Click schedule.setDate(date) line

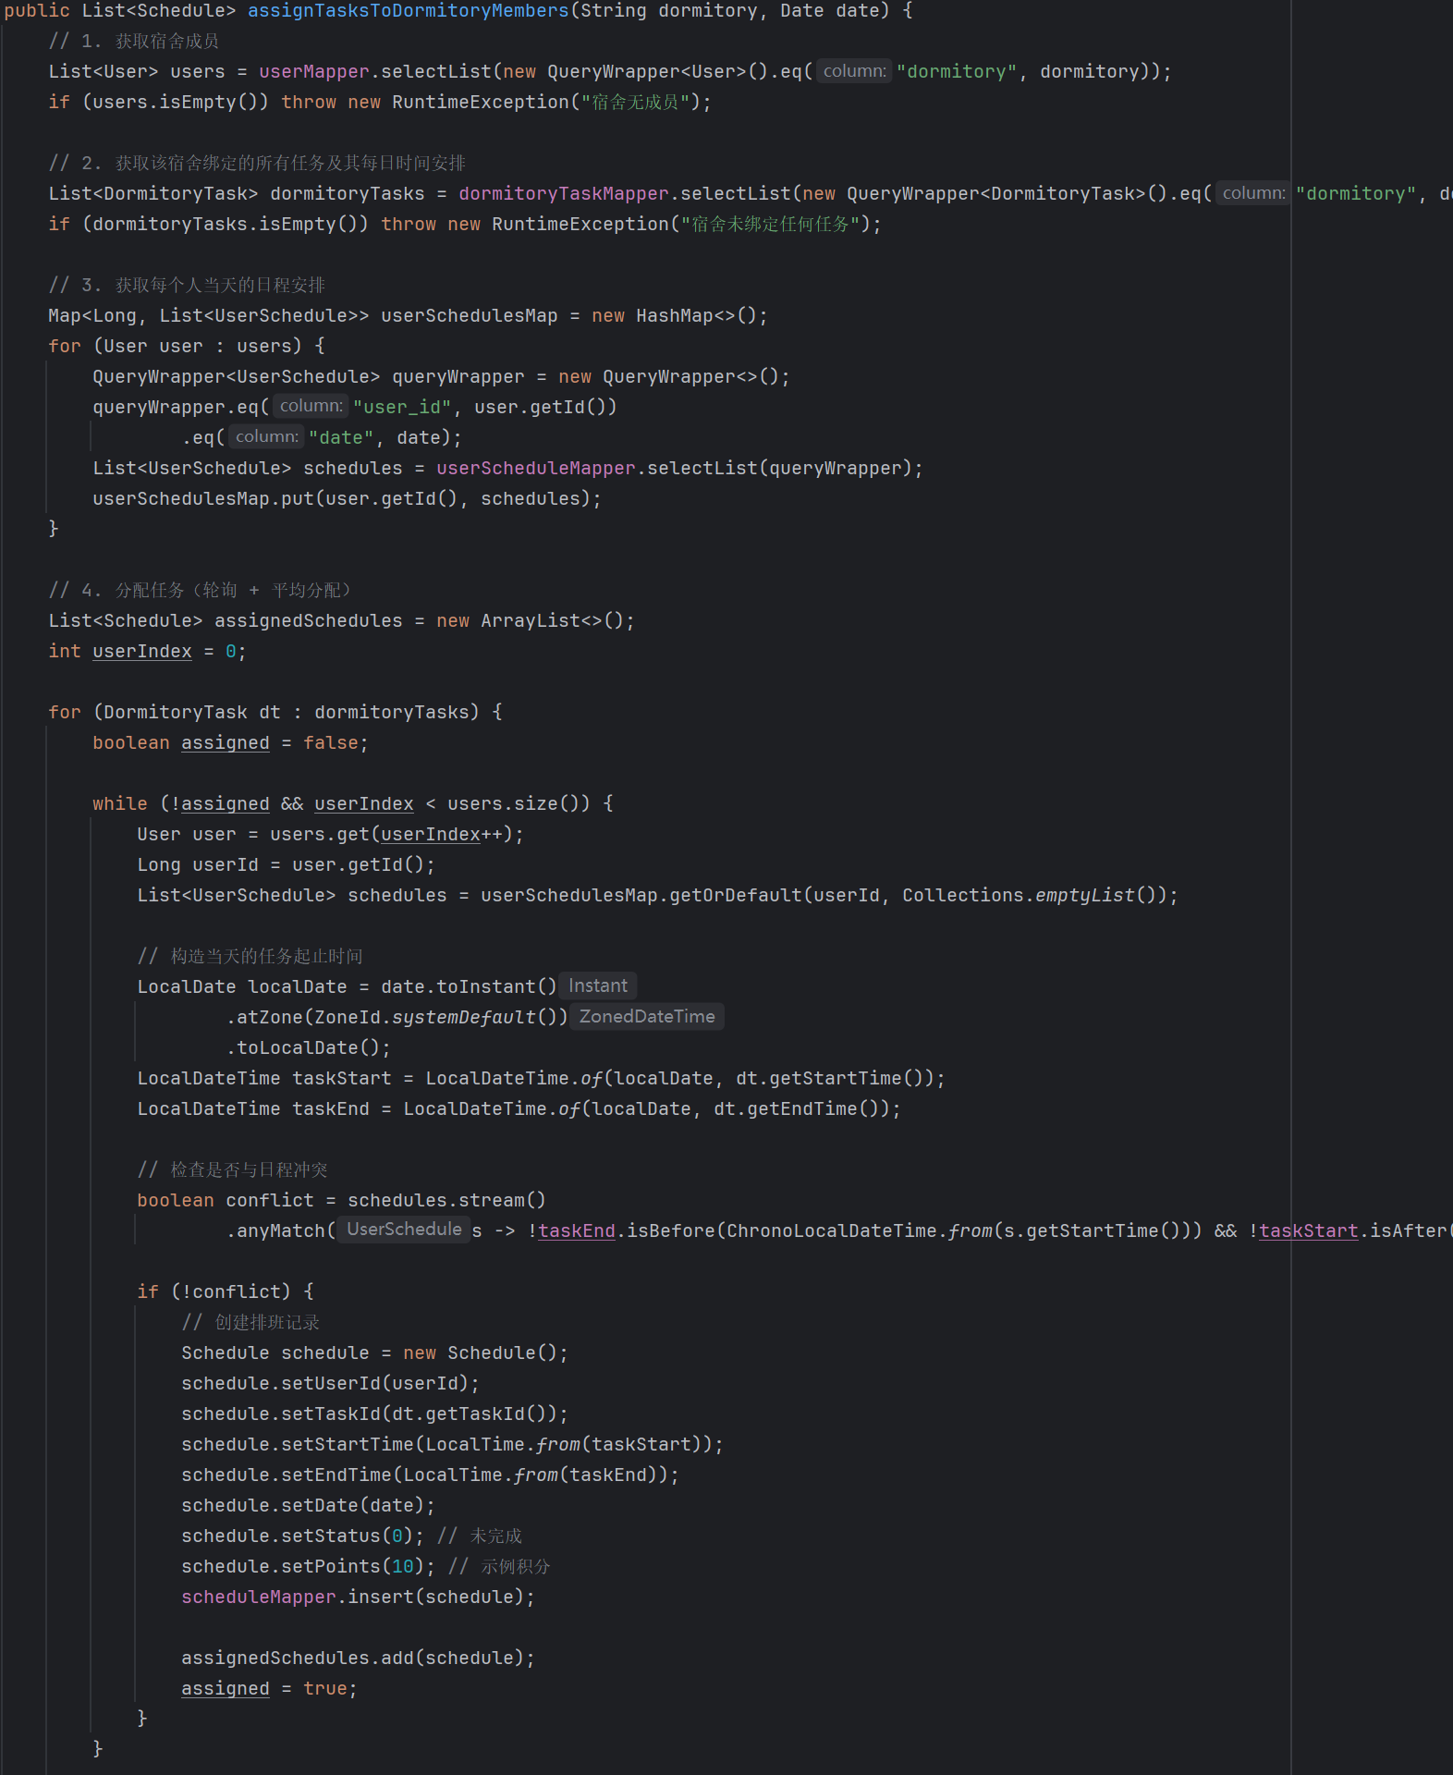click(308, 1506)
